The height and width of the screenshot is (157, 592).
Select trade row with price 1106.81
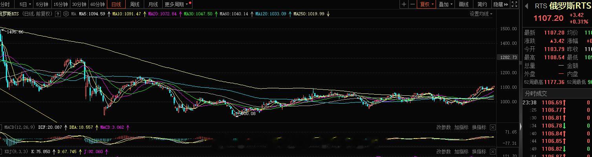557,118
